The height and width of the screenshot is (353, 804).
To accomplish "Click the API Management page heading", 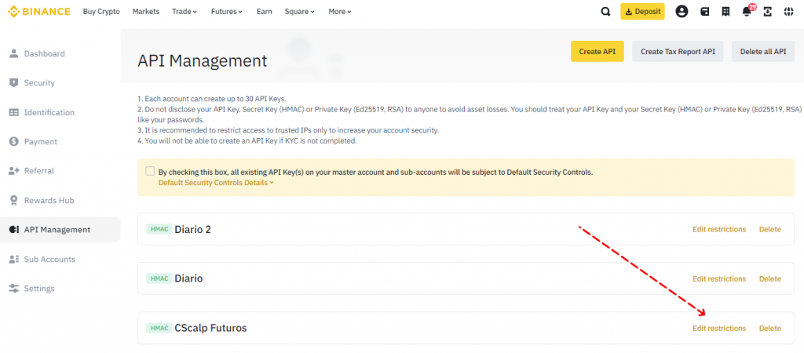I will coord(202,61).
